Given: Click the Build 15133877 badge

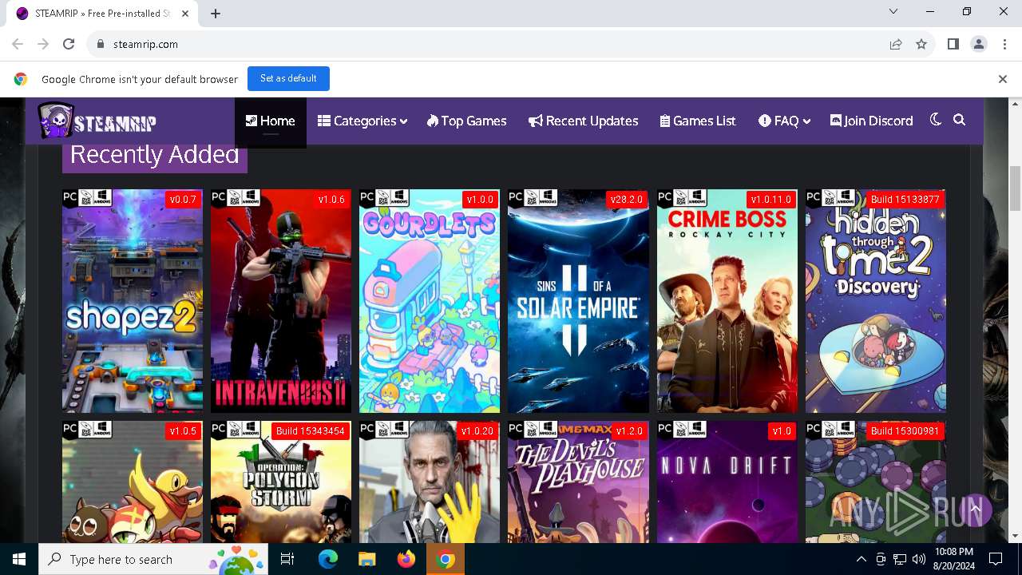Looking at the screenshot, I should point(905,200).
